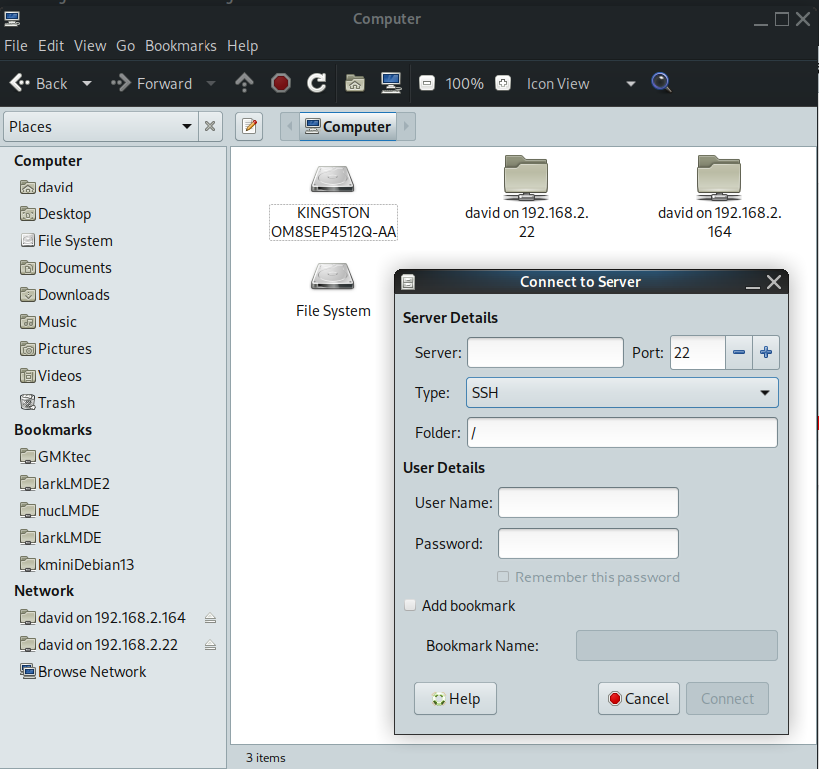Viewport: 819px width, 769px height.
Task: Open the Bookmarks menu
Action: 181,45
